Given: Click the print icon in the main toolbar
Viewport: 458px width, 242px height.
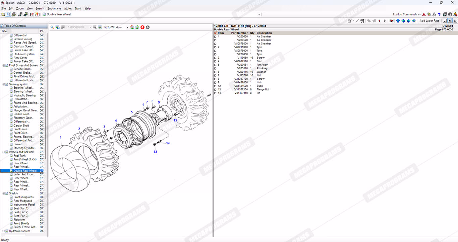Looking at the screenshot, I should pyautogui.click(x=13, y=14).
